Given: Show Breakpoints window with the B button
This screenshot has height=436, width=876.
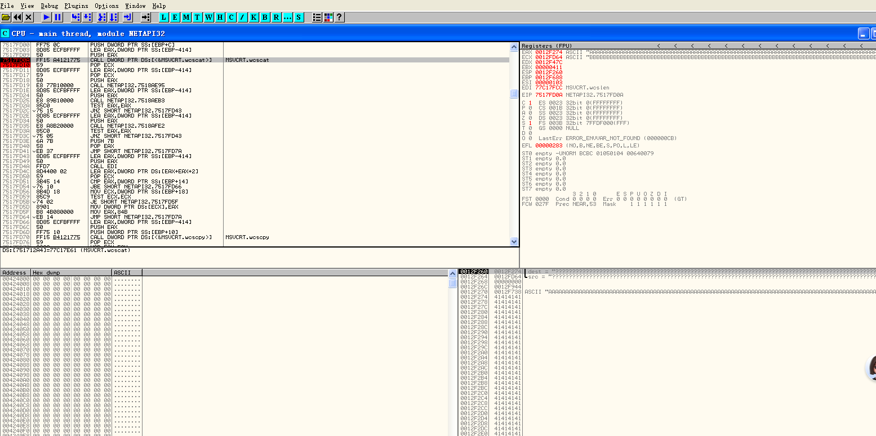Looking at the screenshot, I should (x=265, y=17).
